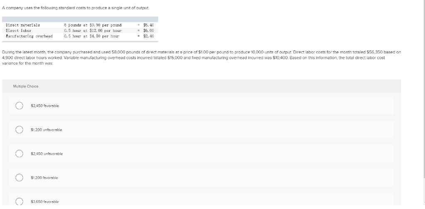Screen dimensions: 425x209
Task: Select the "$3,650 favorable" radio circle
Action: [19, 202]
